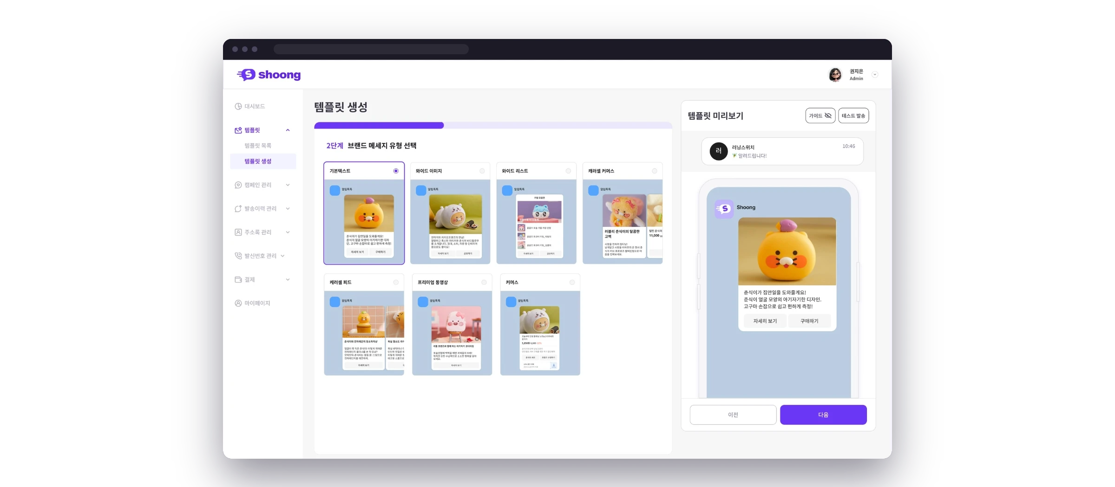Click the 와이드 리스트 template thumbnail
The width and height of the screenshot is (1115, 487).
coord(537,222)
